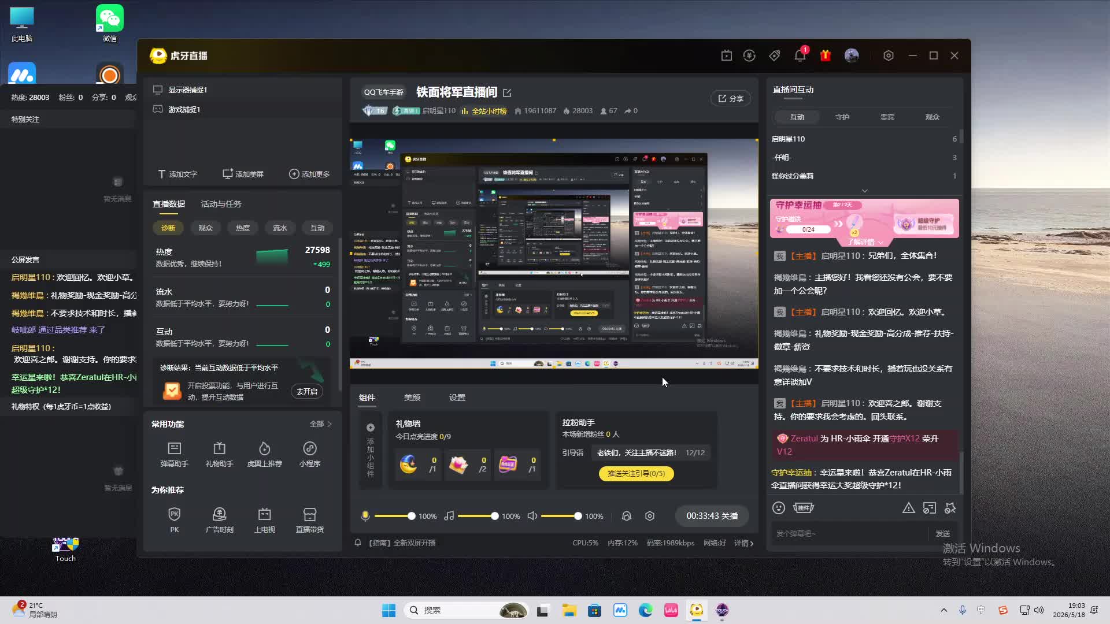Click the notification bell with badge
Screen dimensions: 1110x624
tap(800, 55)
